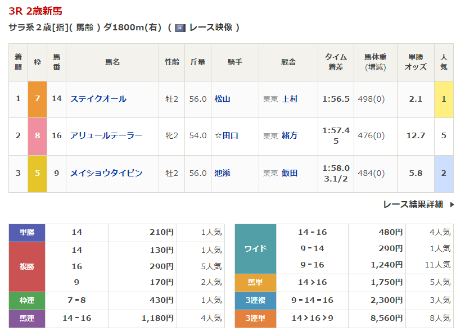Select jockey 田口
Image resolution: width=465 pixels, height=331 pixels.
[230, 135]
